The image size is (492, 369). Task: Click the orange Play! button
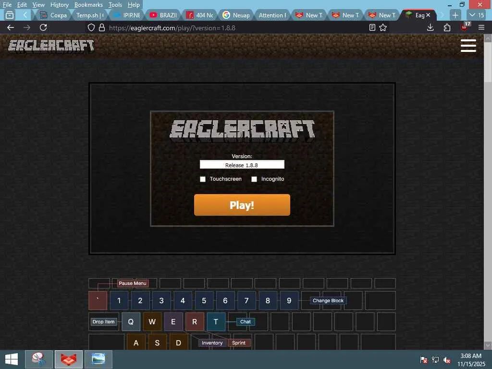click(x=242, y=205)
